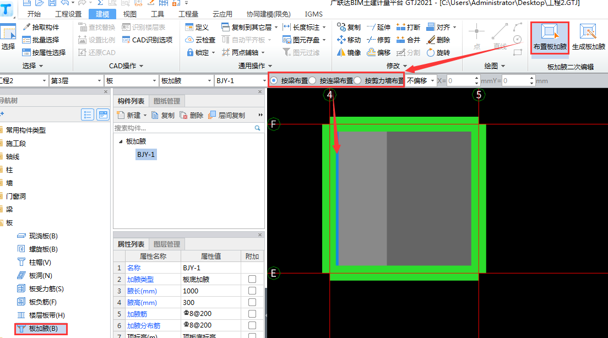Viewport: 608px width, 338px height.
Task: Click the 删除 delete tool in ribbon
Action: pyautogui.click(x=438, y=40)
